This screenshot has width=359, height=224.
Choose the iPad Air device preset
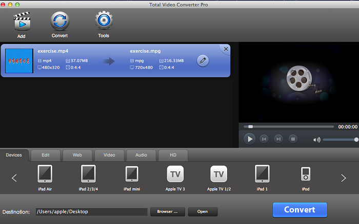45,174
